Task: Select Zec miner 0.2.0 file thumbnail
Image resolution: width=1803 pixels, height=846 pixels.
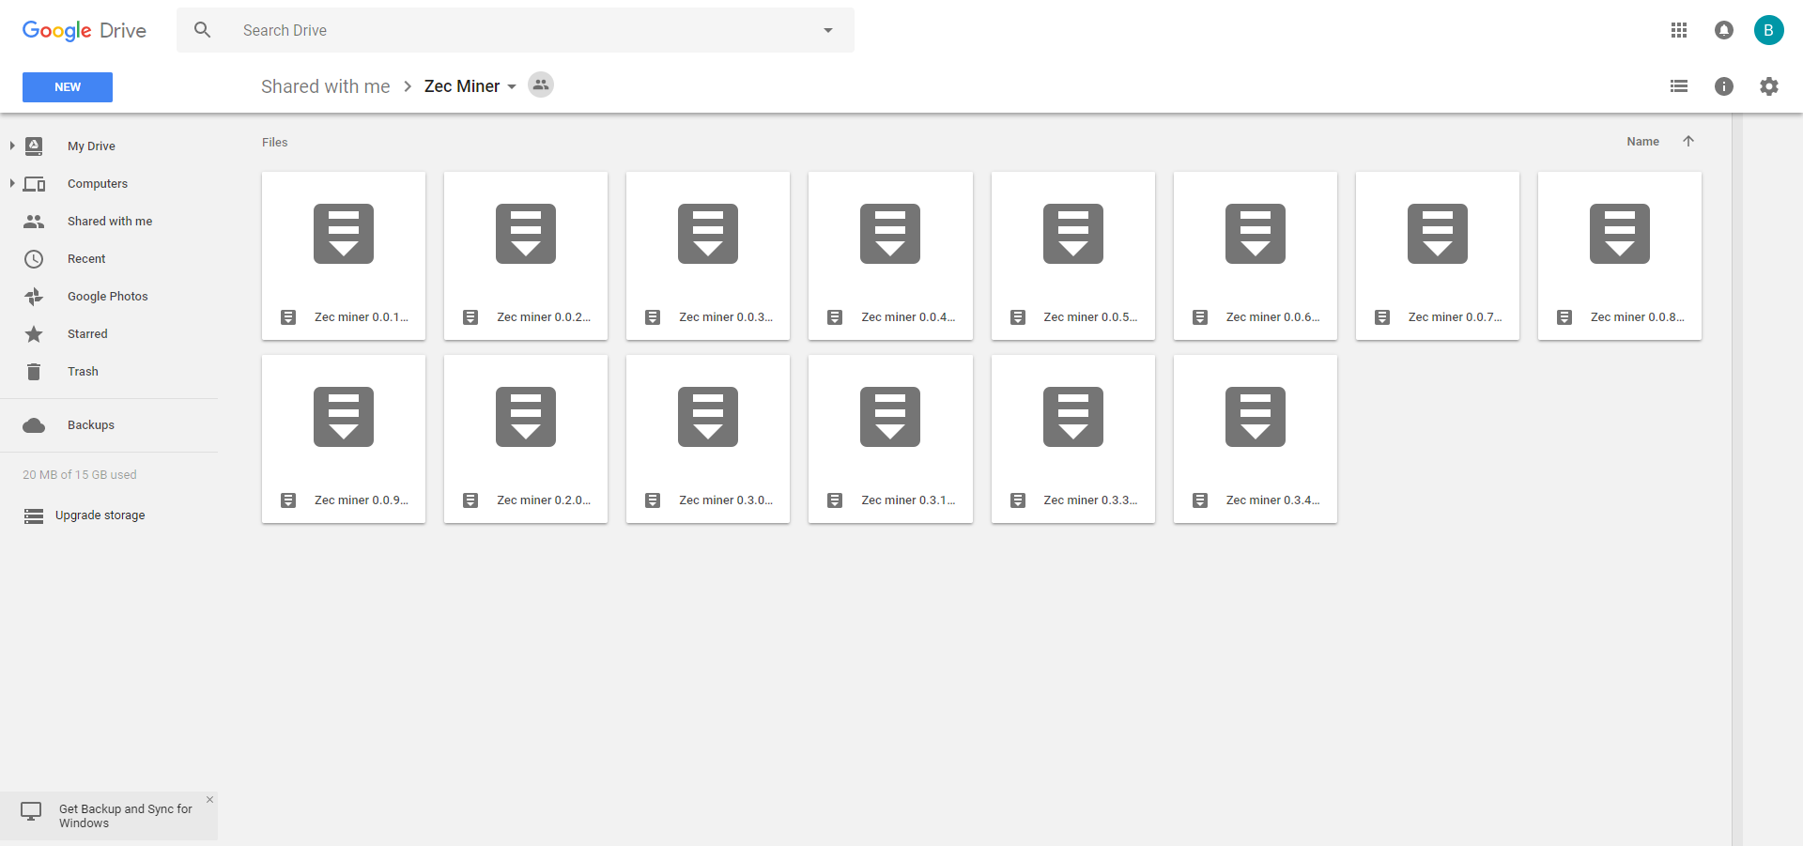Action: click(526, 438)
